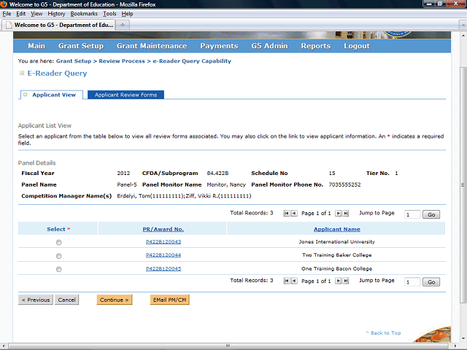Click first page icon in bottom pager
Image resolution: width=467 pixels, height=350 pixels.
coord(287,281)
